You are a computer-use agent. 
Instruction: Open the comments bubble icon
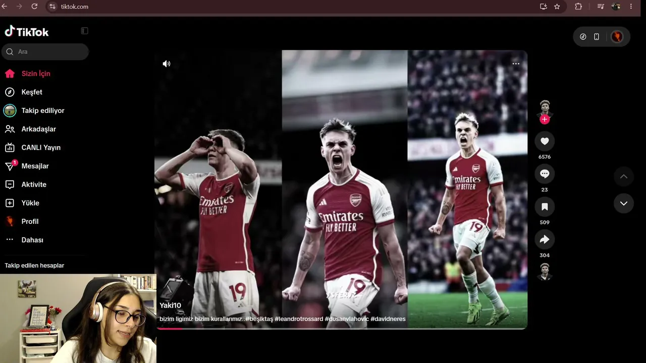545,174
